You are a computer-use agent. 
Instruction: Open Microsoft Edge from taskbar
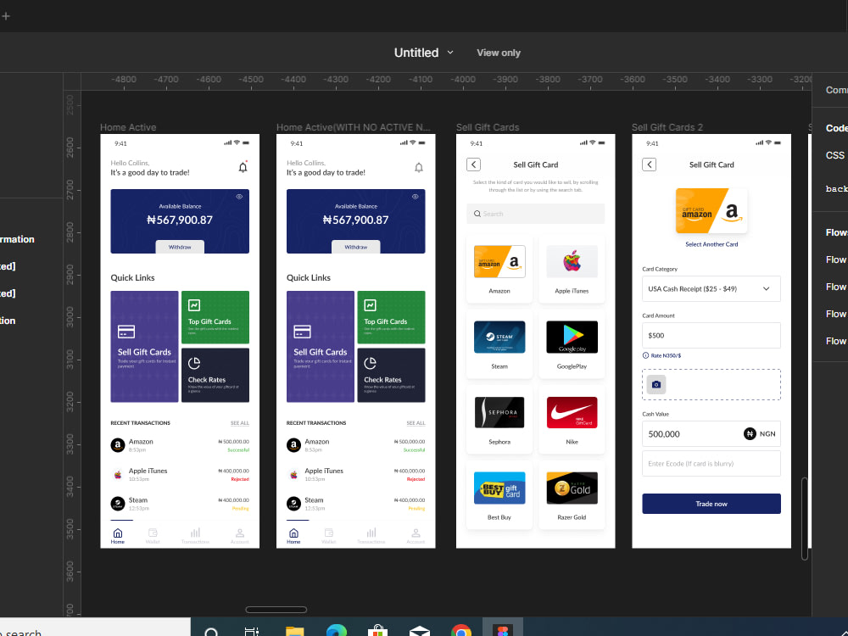click(336, 631)
